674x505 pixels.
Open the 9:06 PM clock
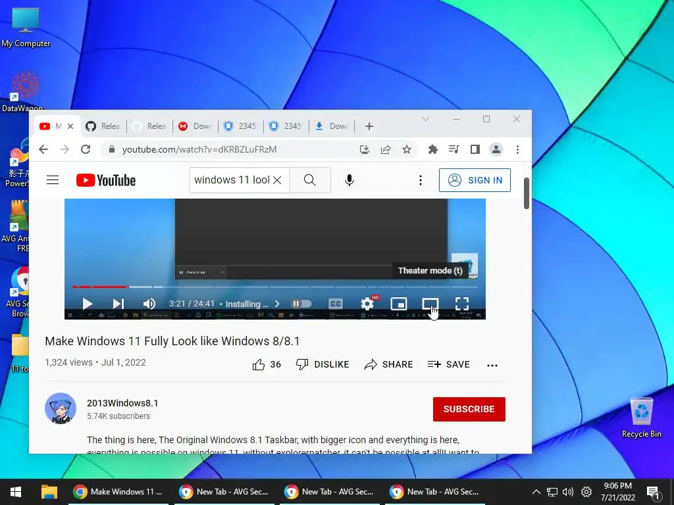click(x=617, y=492)
